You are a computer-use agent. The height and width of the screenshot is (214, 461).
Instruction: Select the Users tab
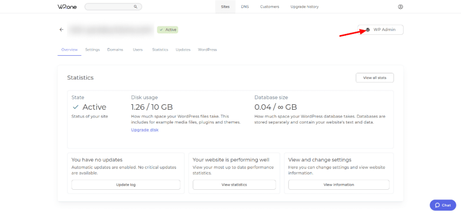click(138, 49)
